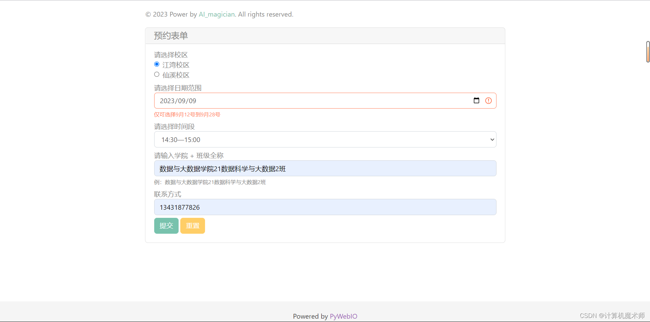The height and width of the screenshot is (322, 650).
Task: Reset the form with 重置 button
Action: pyautogui.click(x=192, y=226)
